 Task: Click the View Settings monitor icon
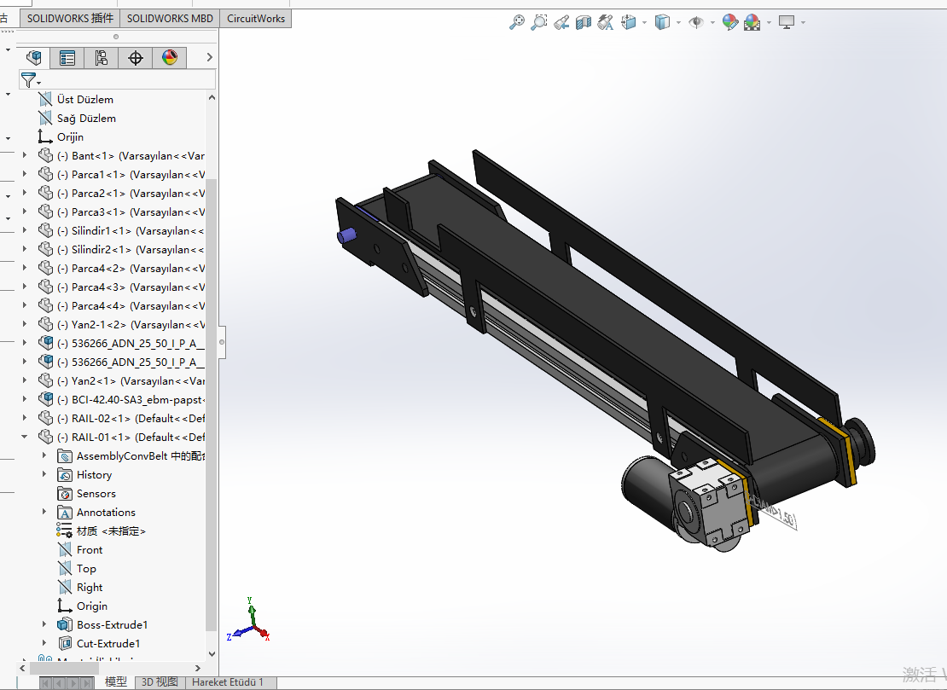point(787,22)
